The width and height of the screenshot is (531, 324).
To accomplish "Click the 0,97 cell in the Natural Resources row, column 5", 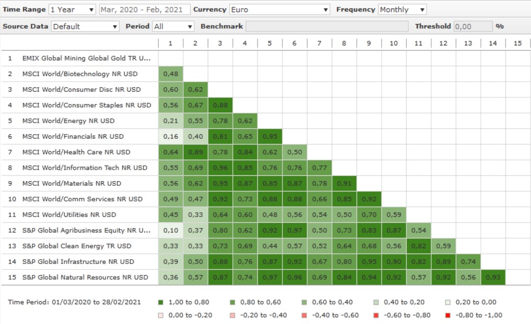I will tap(270, 278).
